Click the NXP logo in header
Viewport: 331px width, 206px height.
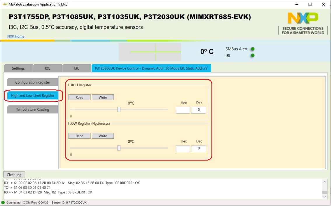tap(303, 18)
